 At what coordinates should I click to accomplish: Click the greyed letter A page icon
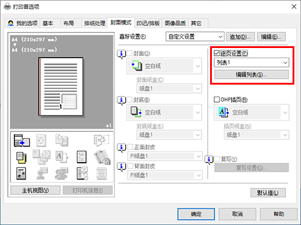[x=61, y=157]
